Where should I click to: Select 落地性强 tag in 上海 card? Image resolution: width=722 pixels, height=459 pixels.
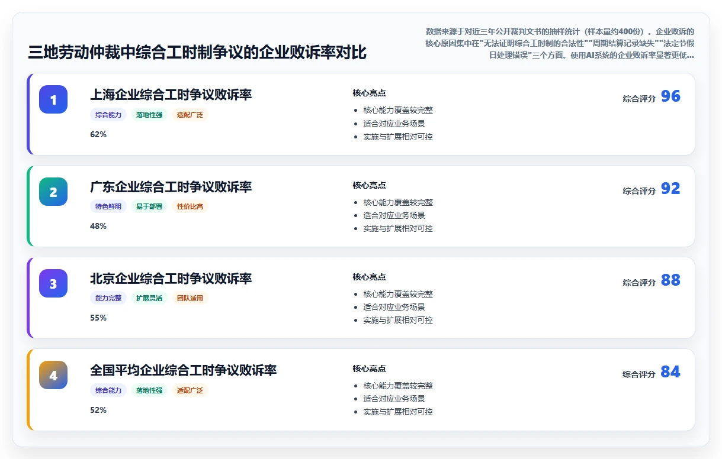(x=149, y=115)
